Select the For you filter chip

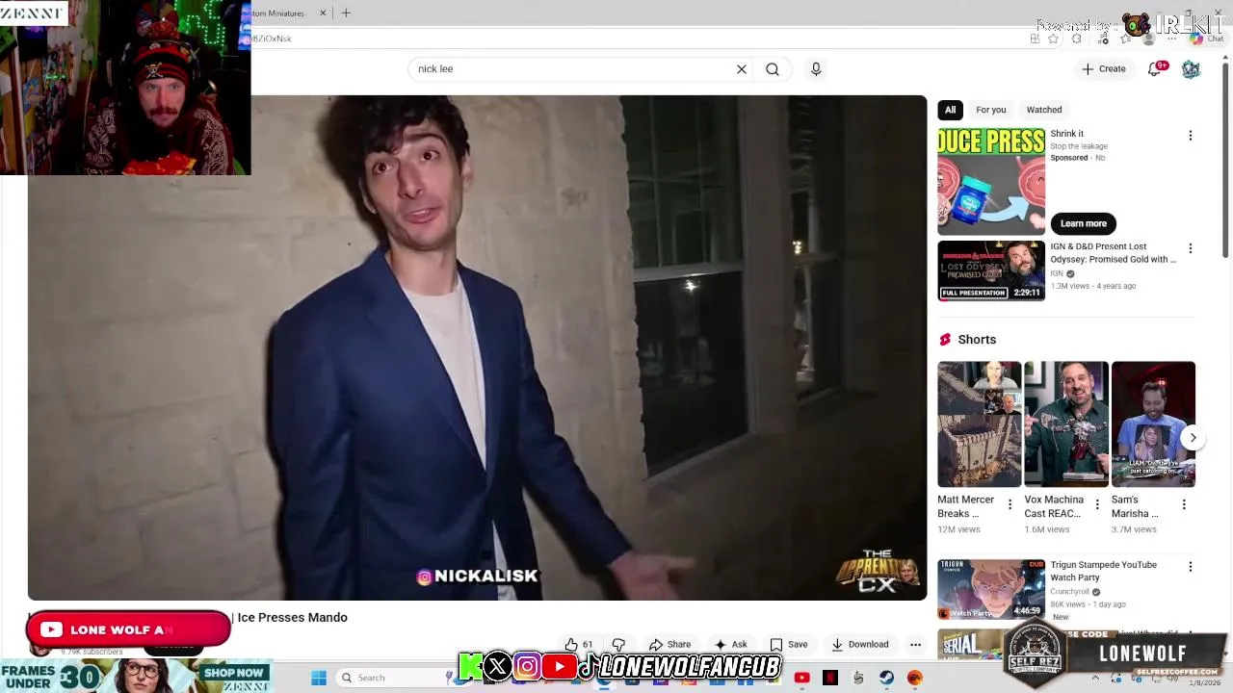(x=990, y=110)
